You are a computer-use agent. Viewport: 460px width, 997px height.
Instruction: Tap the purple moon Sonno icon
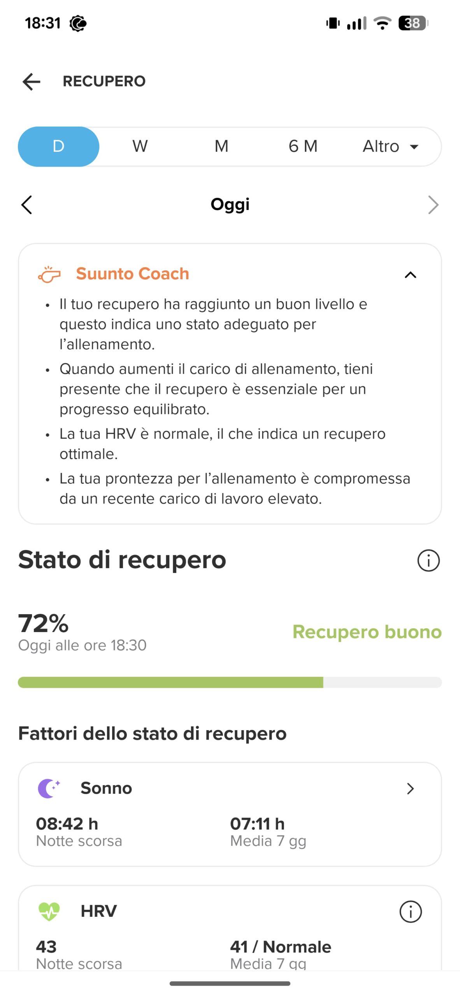pos(49,788)
